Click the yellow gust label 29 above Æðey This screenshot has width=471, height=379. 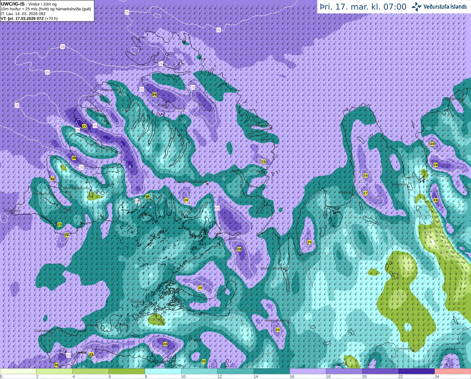[x=154, y=95]
